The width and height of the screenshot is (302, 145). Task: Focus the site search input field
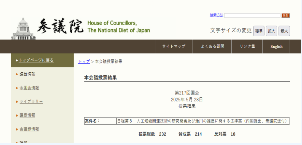252,16
